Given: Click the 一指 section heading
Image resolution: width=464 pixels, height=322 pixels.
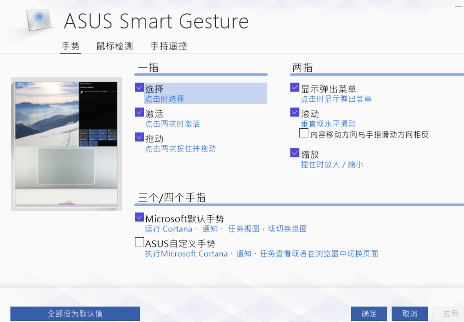Looking at the screenshot, I should (x=148, y=68).
